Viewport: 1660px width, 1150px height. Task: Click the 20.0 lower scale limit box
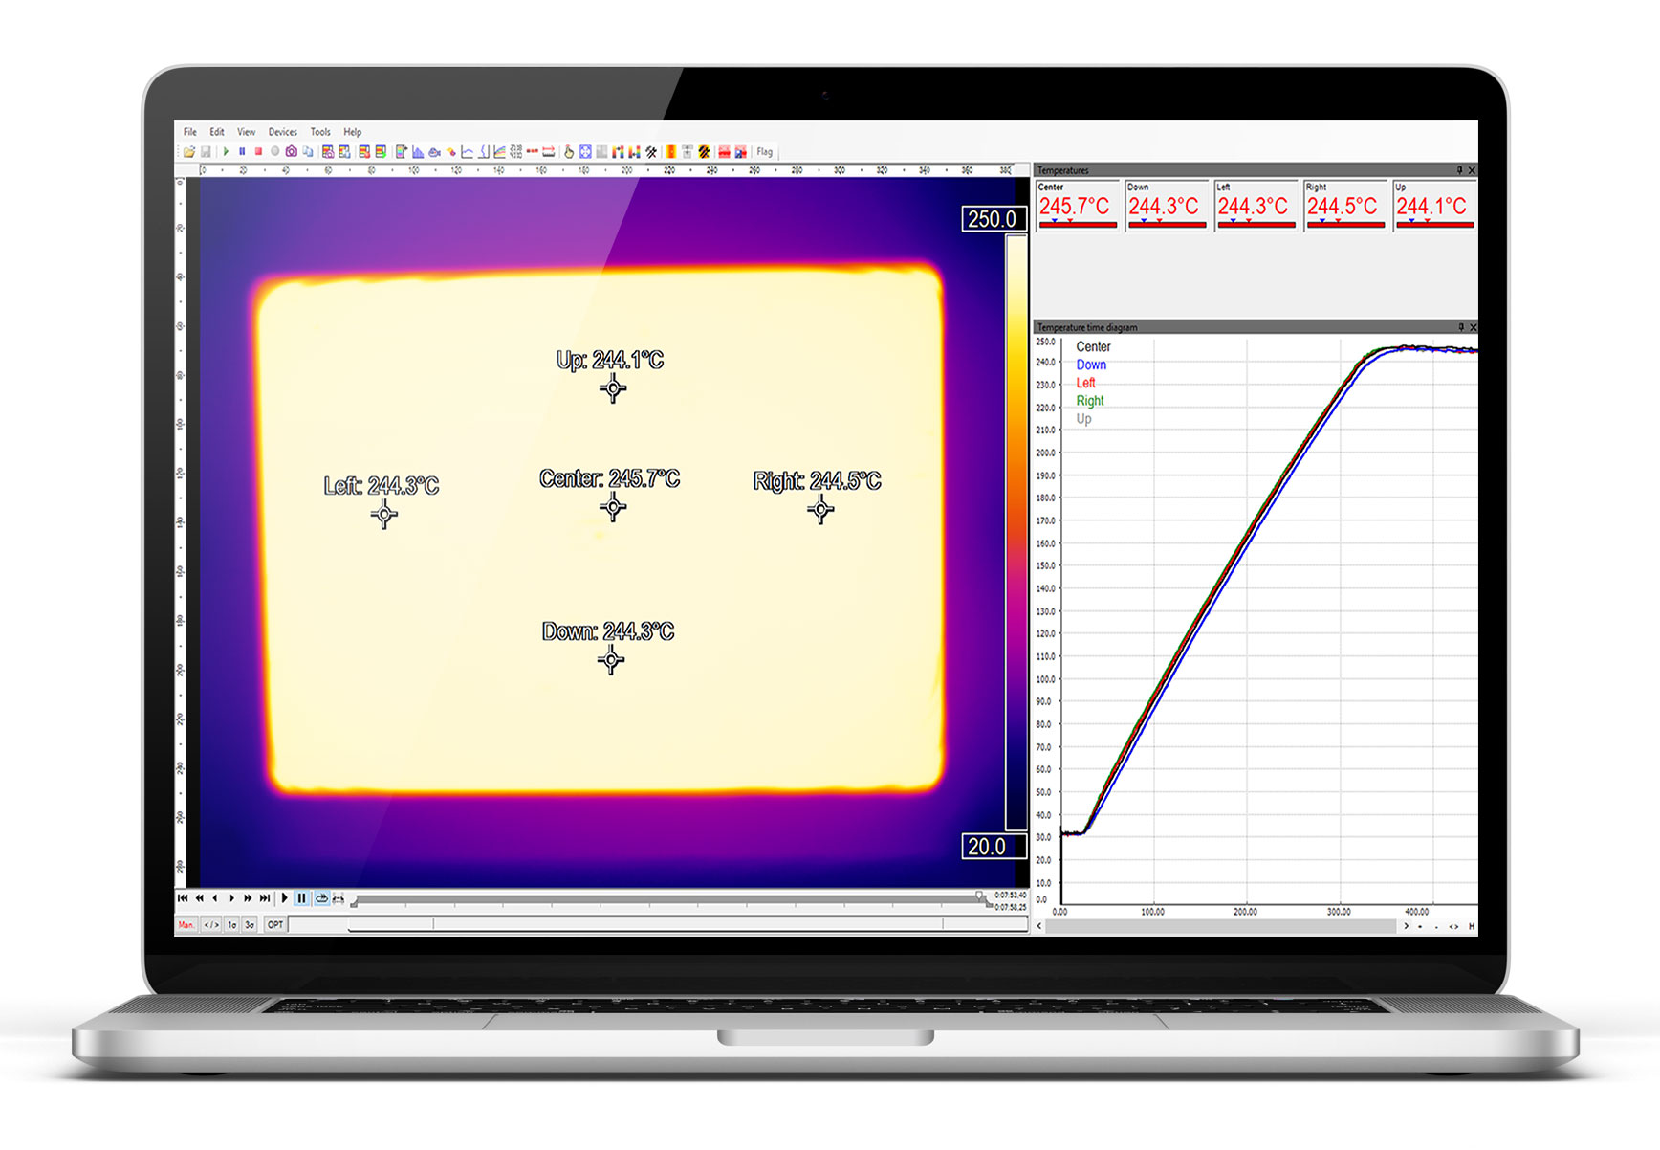[993, 847]
